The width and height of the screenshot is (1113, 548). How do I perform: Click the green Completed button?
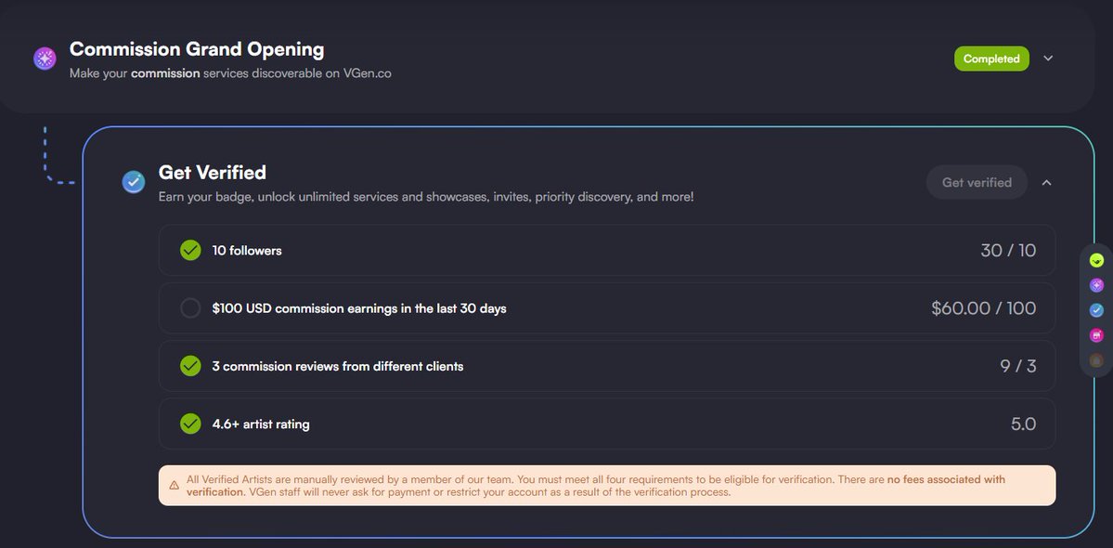pyautogui.click(x=991, y=59)
